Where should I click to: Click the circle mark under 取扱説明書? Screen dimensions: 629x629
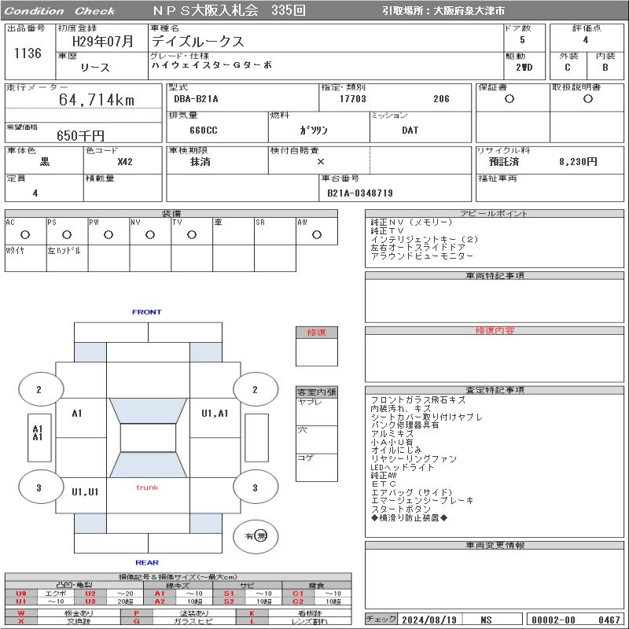pos(587,99)
